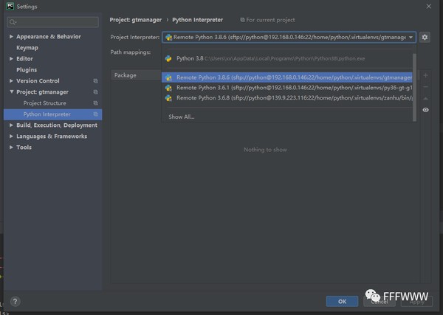Expand the Version Control section
The height and width of the screenshot is (315, 443).
coord(11,80)
